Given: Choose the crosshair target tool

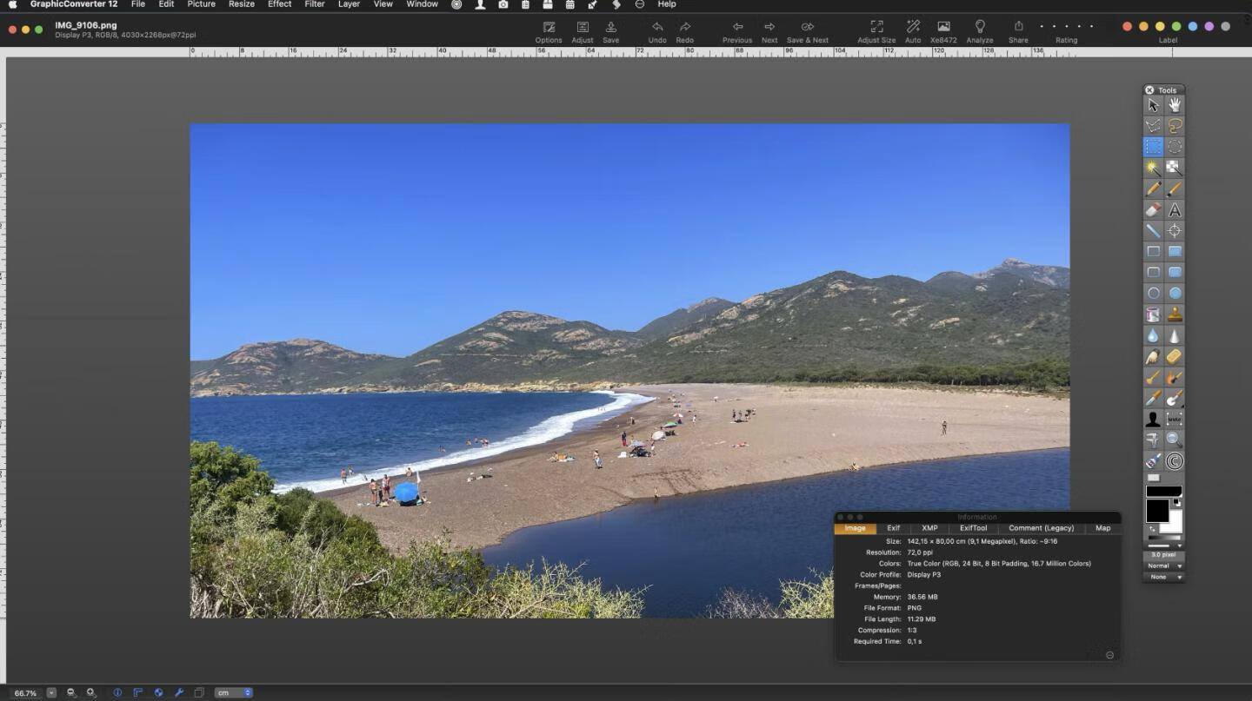Looking at the screenshot, I should [1175, 230].
